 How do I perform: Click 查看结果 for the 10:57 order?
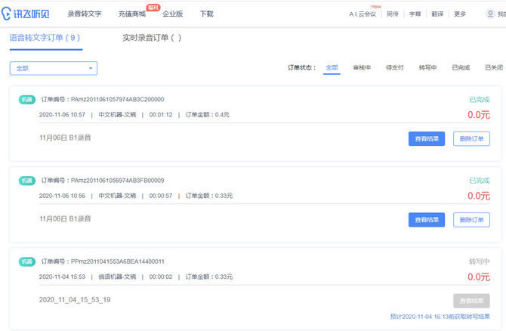pyautogui.click(x=427, y=139)
